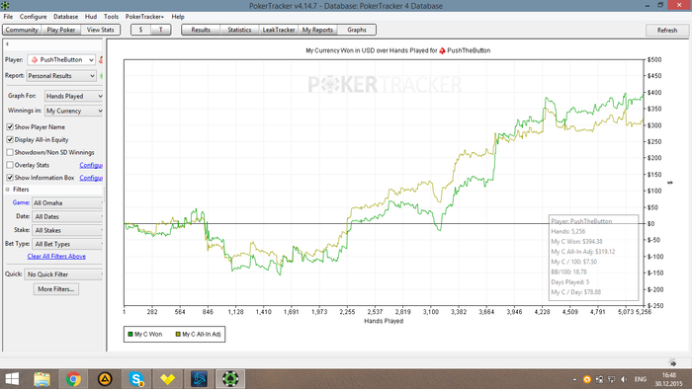Viewport: 692px width, 389px height.
Task: Collapse the Filters section expander
Action: [8, 190]
